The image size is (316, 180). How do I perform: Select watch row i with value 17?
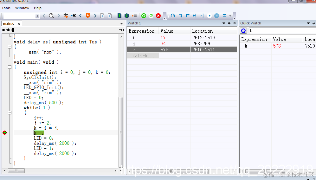182,37
